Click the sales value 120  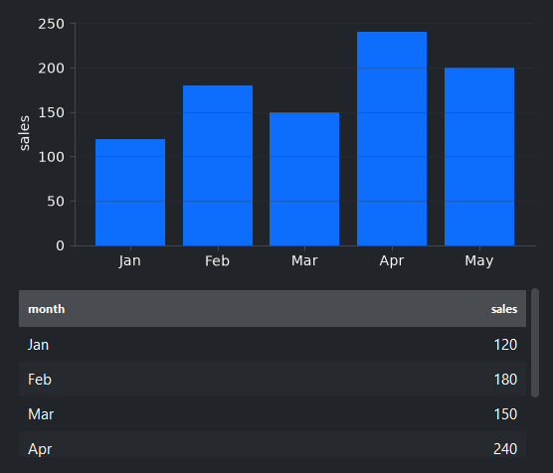(505, 345)
